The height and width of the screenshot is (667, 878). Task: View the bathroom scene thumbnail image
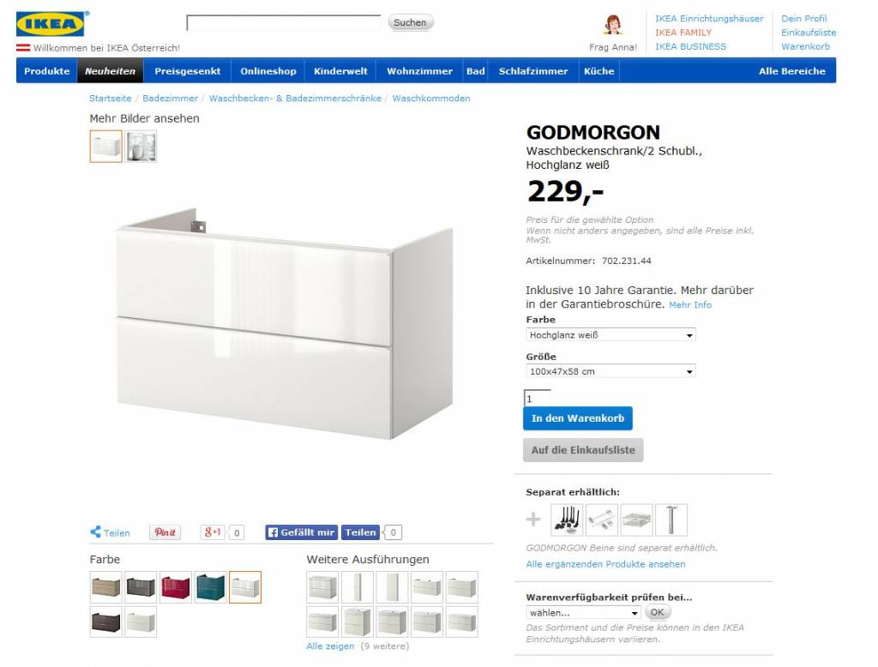(141, 147)
